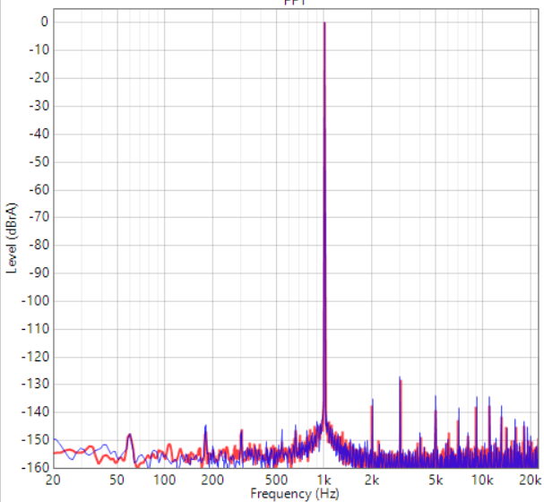Select the -130 level axis label
544x502 pixels.
coord(35,384)
